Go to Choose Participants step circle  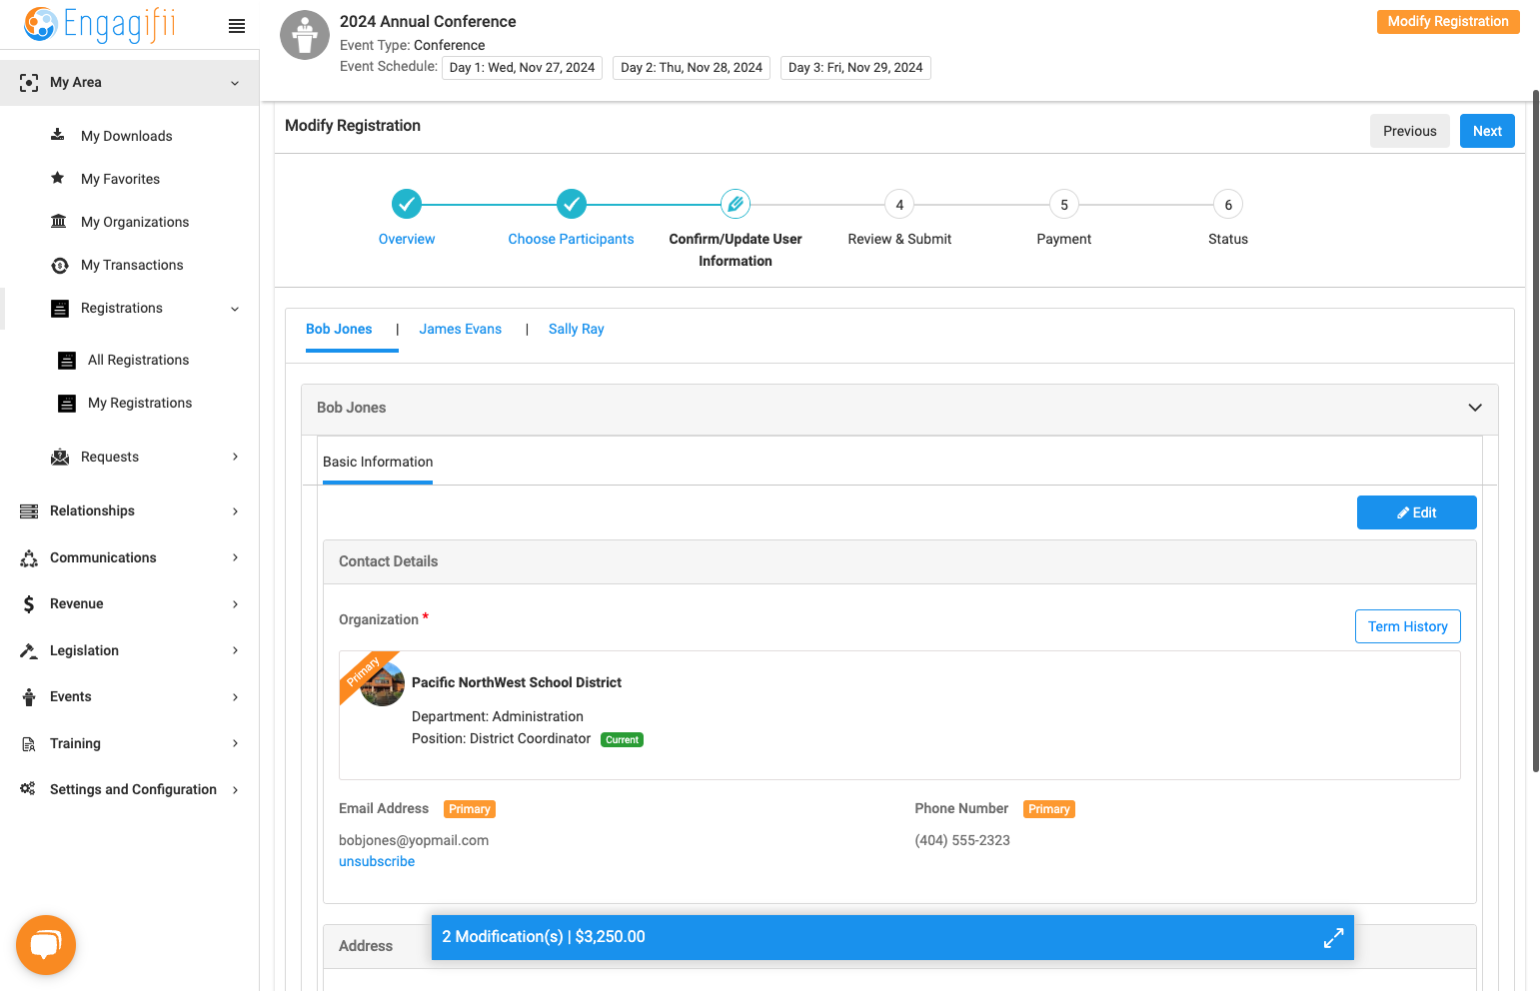571,205
